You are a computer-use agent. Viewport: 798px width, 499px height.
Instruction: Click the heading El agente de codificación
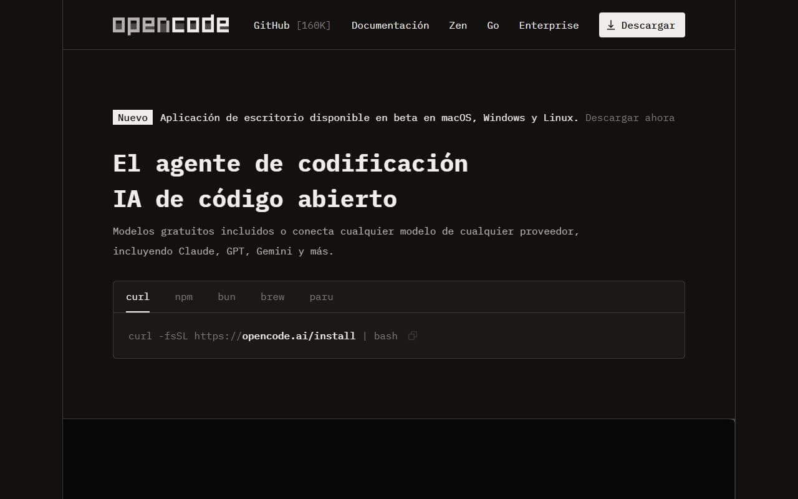click(291, 163)
